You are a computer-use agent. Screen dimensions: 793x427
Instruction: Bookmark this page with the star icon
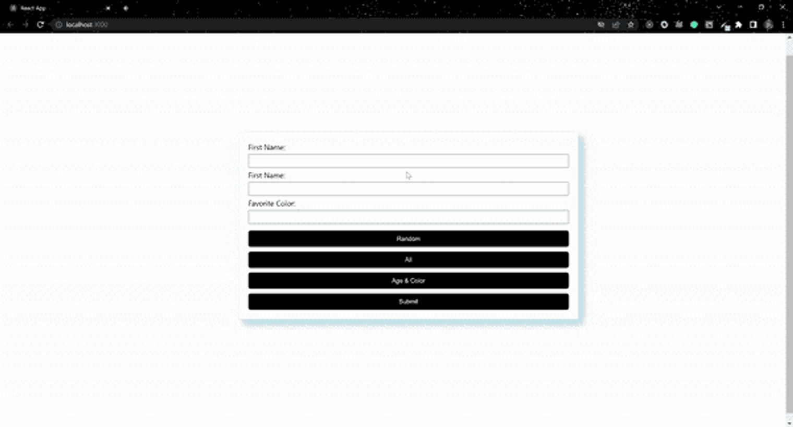coord(631,25)
